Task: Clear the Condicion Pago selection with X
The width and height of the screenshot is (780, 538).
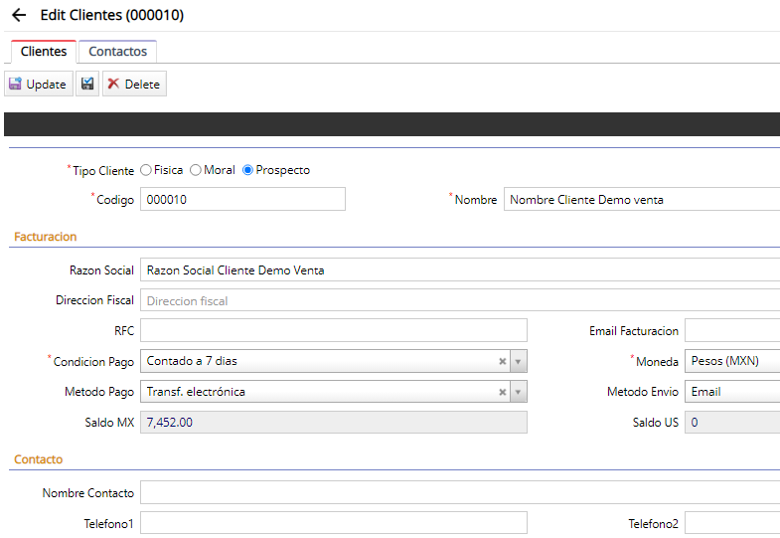Action: click(503, 361)
